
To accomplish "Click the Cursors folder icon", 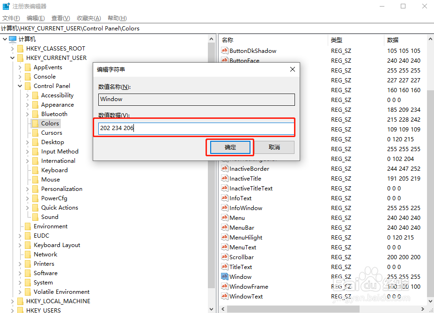I will pos(36,133).
